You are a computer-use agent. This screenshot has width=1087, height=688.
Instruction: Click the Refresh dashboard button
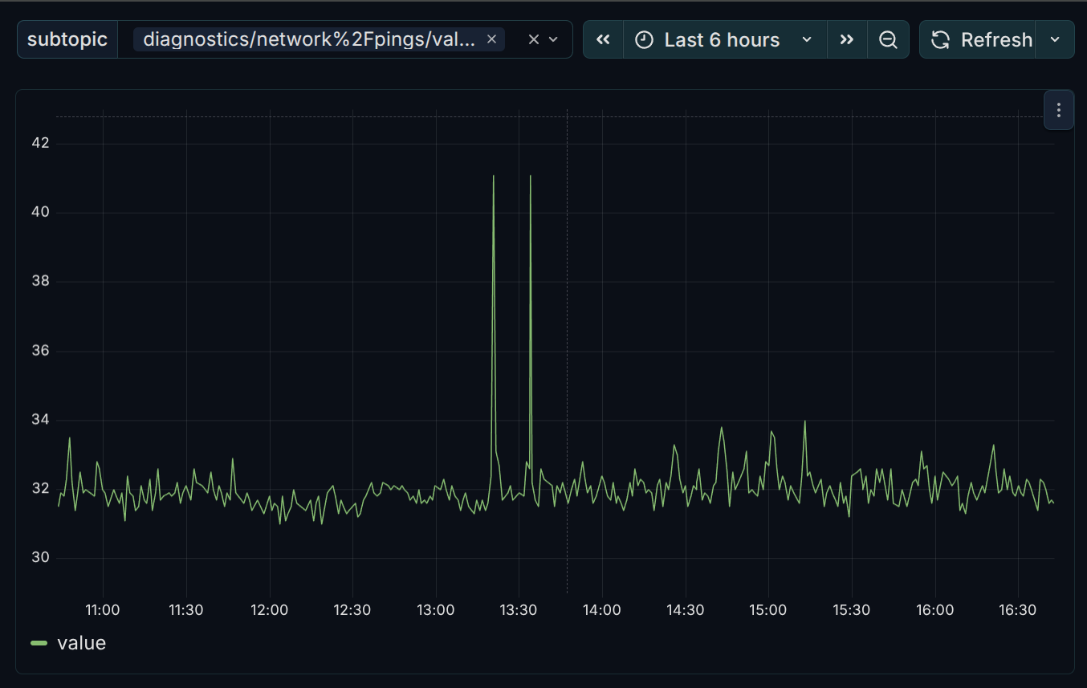(981, 39)
